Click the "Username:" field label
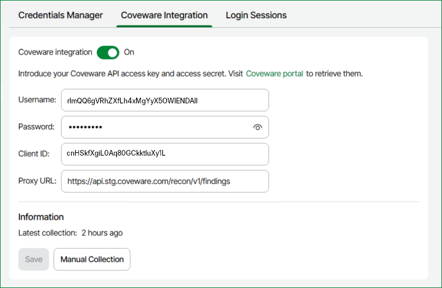Image resolution: width=442 pixels, height=288 pixels. [37, 100]
